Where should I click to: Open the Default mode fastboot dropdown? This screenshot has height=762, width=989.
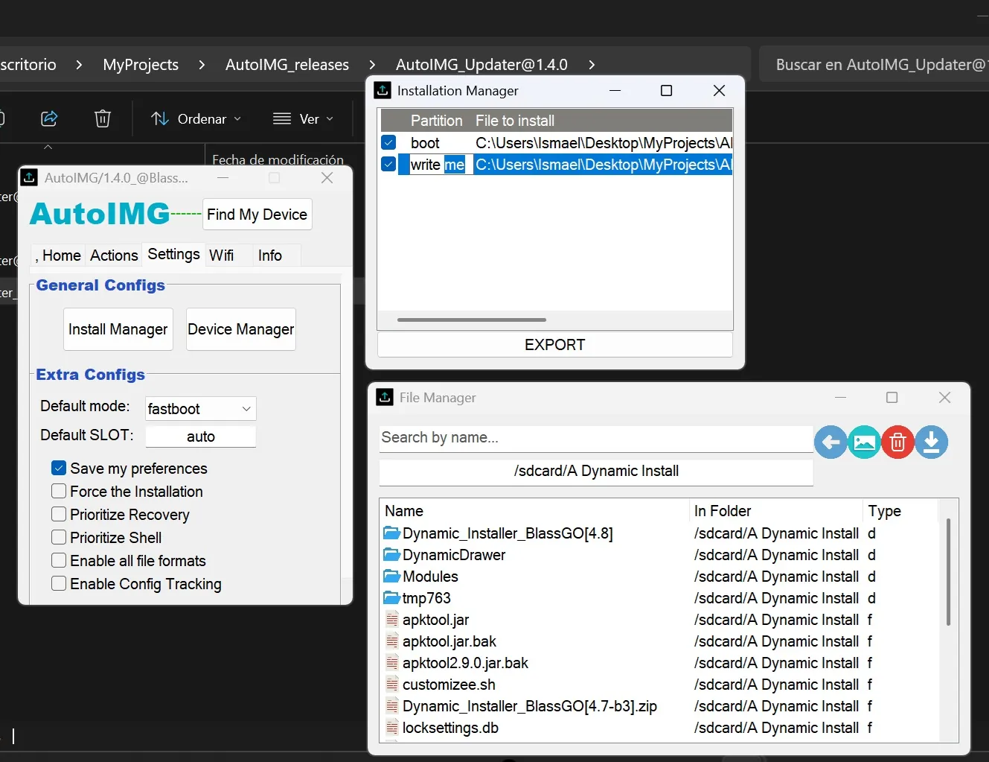point(200,409)
